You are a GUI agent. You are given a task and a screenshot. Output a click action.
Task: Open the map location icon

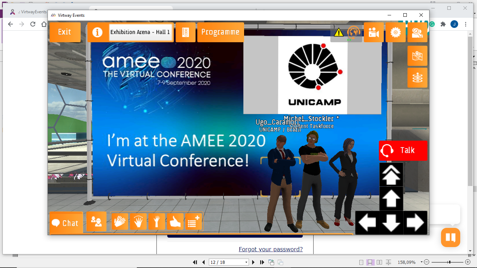pyautogui.click(x=417, y=56)
